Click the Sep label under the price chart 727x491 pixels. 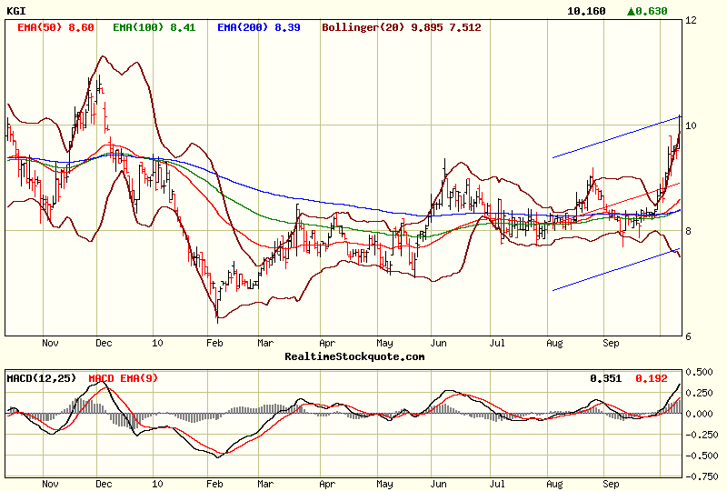pyautogui.click(x=611, y=343)
